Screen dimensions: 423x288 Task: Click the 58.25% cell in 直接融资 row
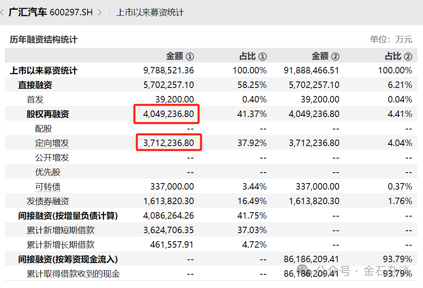tap(252, 85)
